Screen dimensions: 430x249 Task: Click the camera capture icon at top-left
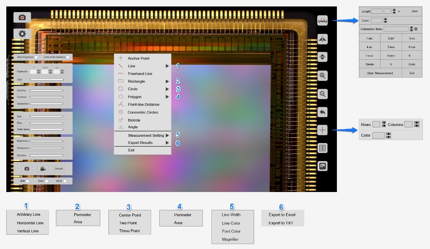[22, 17]
